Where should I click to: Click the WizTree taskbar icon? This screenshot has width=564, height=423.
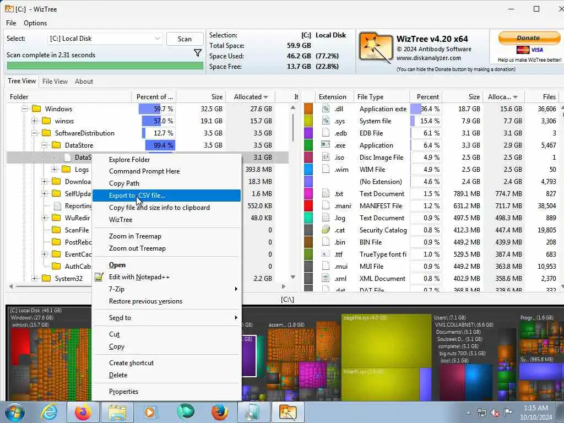click(288, 412)
